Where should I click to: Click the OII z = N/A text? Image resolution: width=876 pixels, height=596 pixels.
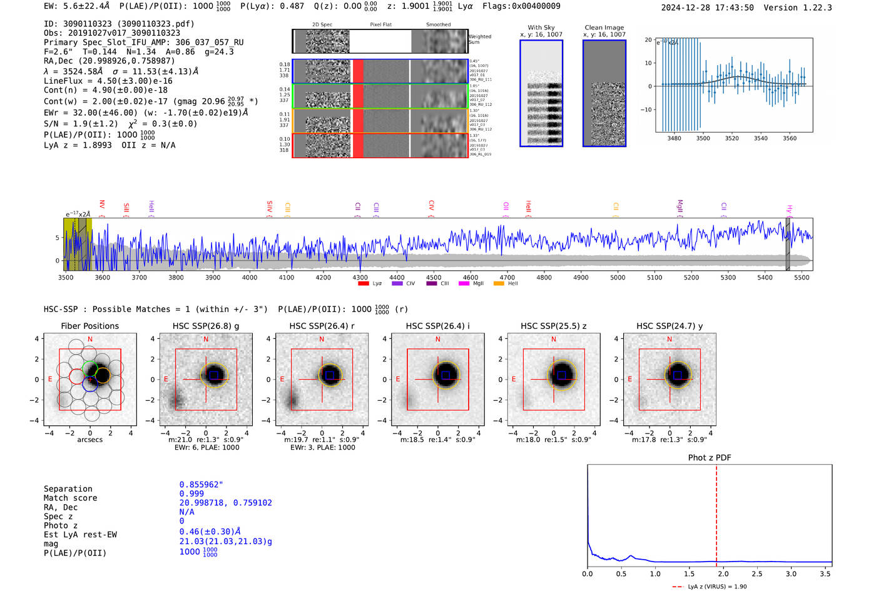coord(148,145)
